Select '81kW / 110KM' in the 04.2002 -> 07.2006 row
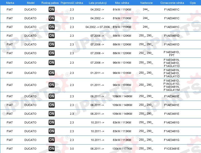 122,27
